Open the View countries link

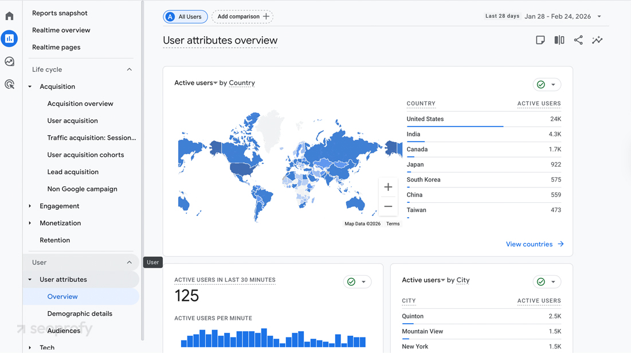tap(529, 244)
